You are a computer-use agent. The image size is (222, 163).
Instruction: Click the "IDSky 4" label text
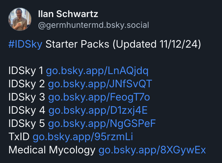pos(27,110)
